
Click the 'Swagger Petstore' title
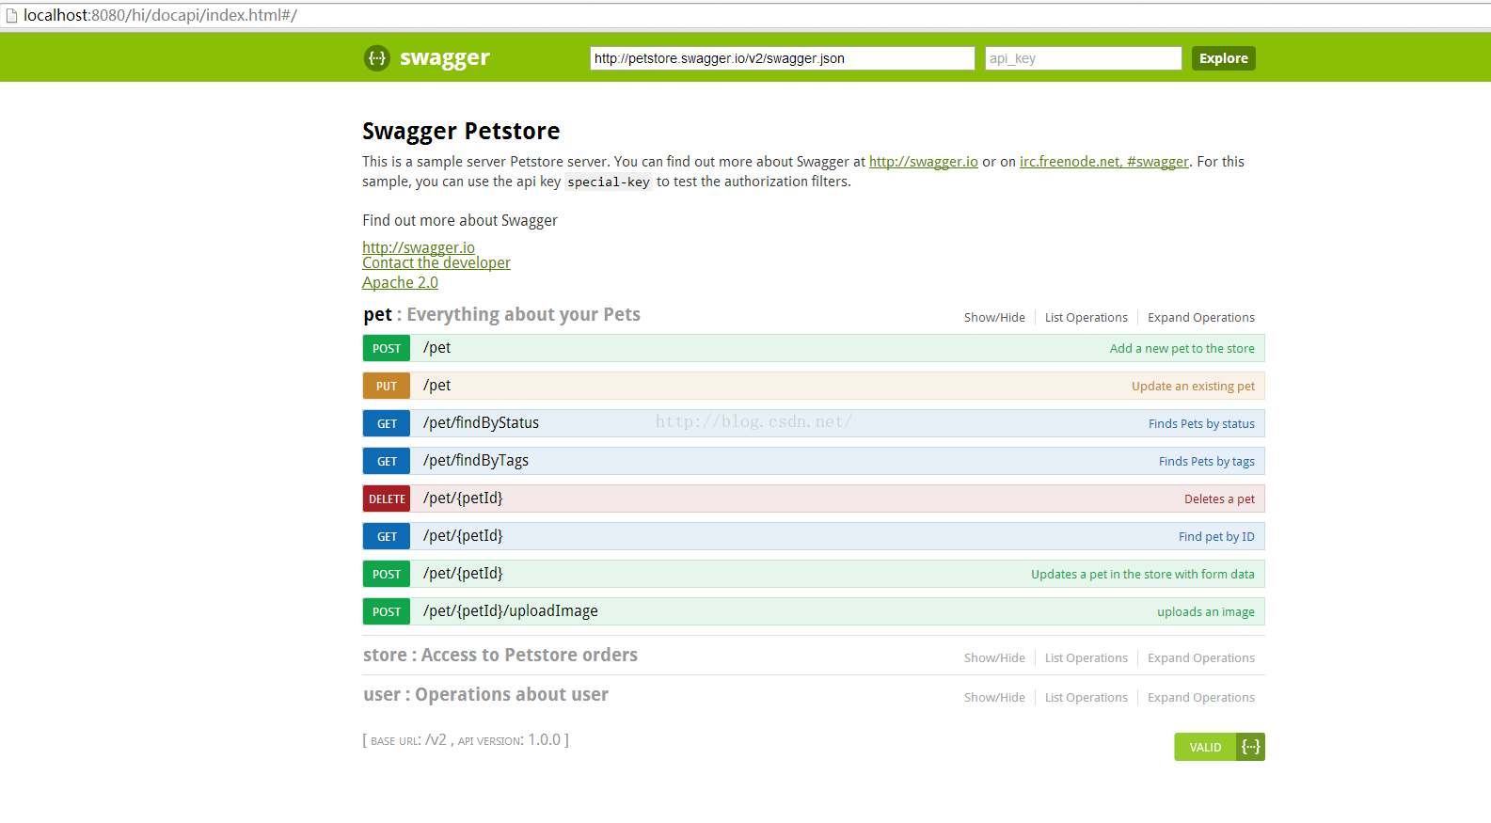[461, 131]
